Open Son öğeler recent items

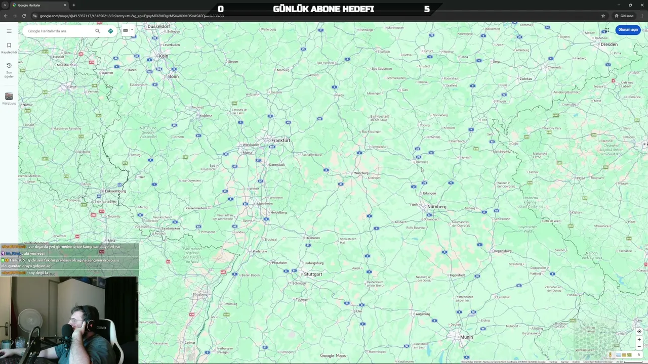pos(9,70)
